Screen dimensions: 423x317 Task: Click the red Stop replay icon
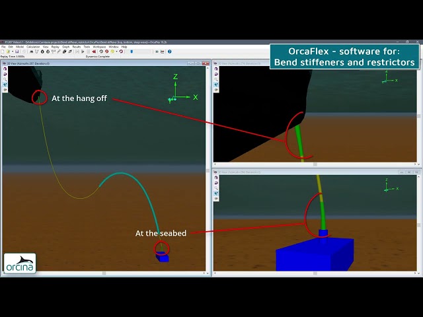[106, 52]
